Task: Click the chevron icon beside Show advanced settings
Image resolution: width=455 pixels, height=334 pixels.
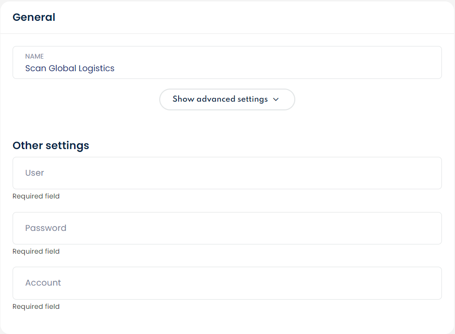Action: tap(276, 99)
